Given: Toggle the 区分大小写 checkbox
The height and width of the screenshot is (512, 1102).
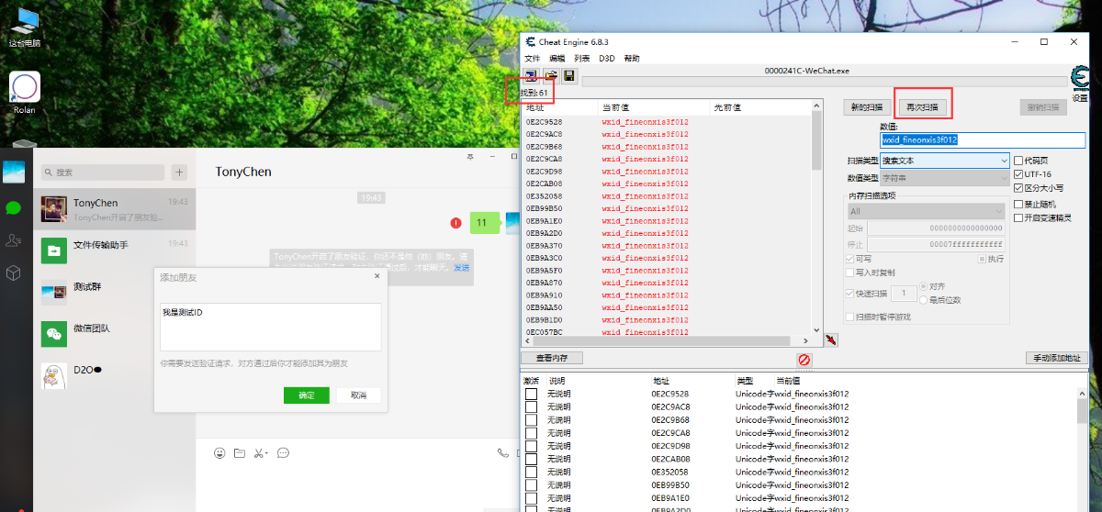Looking at the screenshot, I should pyautogui.click(x=1018, y=188).
